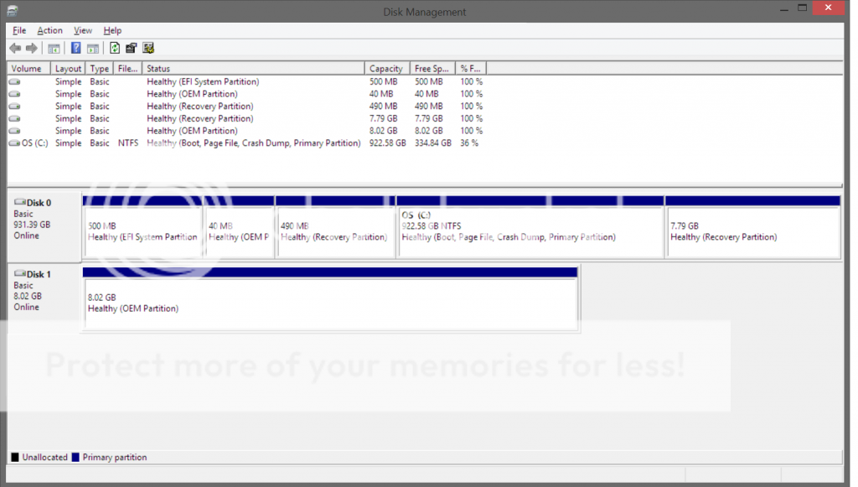Click the Back arrow in toolbar
This screenshot has height=487, width=858.
(15, 49)
